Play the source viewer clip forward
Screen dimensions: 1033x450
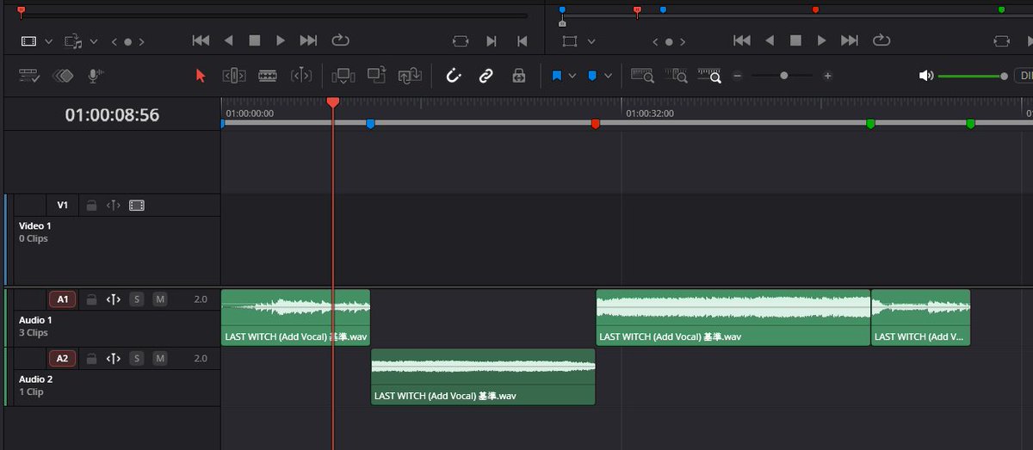(x=281, y=40)
